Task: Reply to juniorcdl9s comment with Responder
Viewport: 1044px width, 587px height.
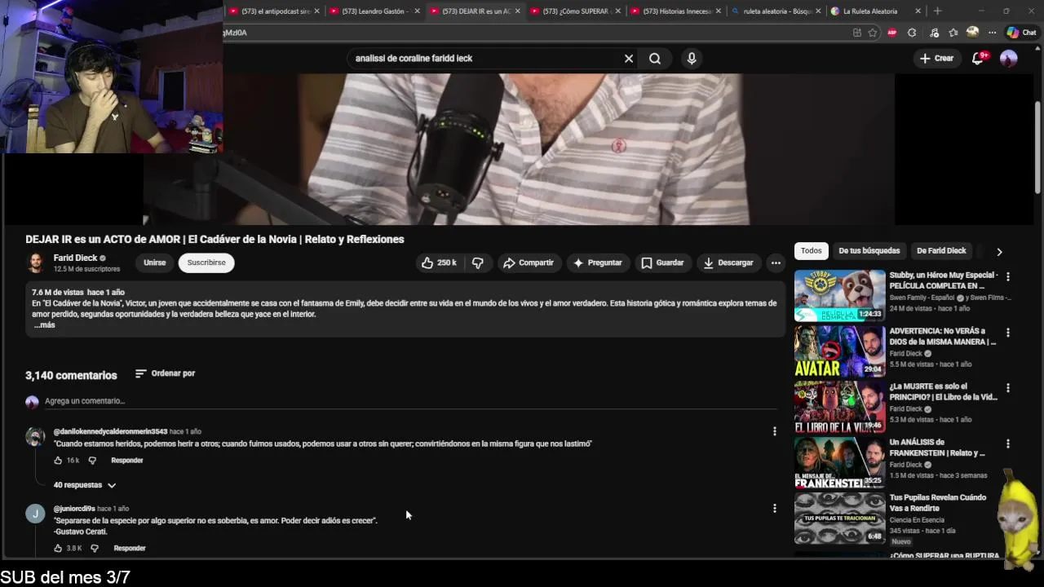Action: (x=129, y=549)
